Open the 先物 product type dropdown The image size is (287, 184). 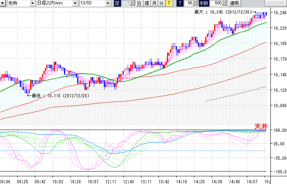(x=15, y=3)
